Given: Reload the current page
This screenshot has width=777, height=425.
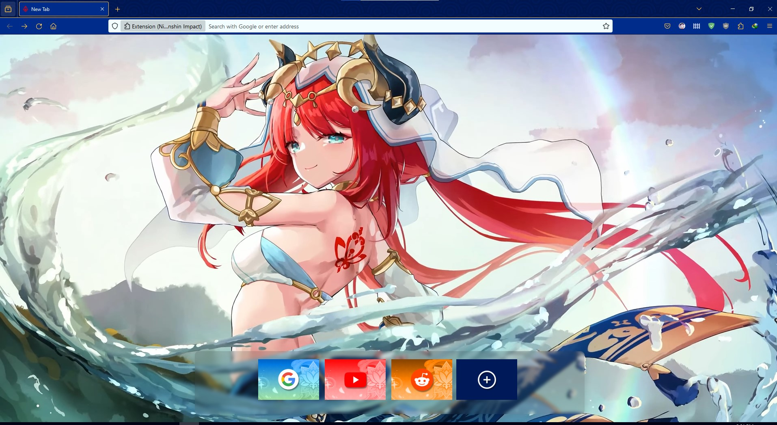Looking at the screenshot, I should pos(39,26).
